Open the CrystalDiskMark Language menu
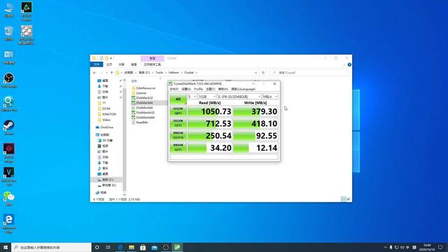The image size is (448, 252). [x=243, y=89]
